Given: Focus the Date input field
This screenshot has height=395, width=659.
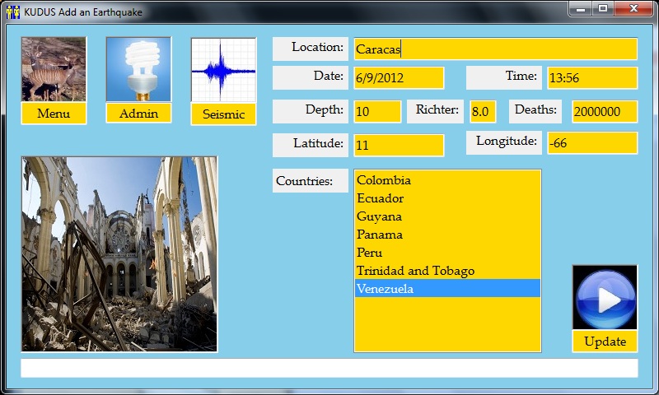Looking at the screenshot, I should 399,78.
